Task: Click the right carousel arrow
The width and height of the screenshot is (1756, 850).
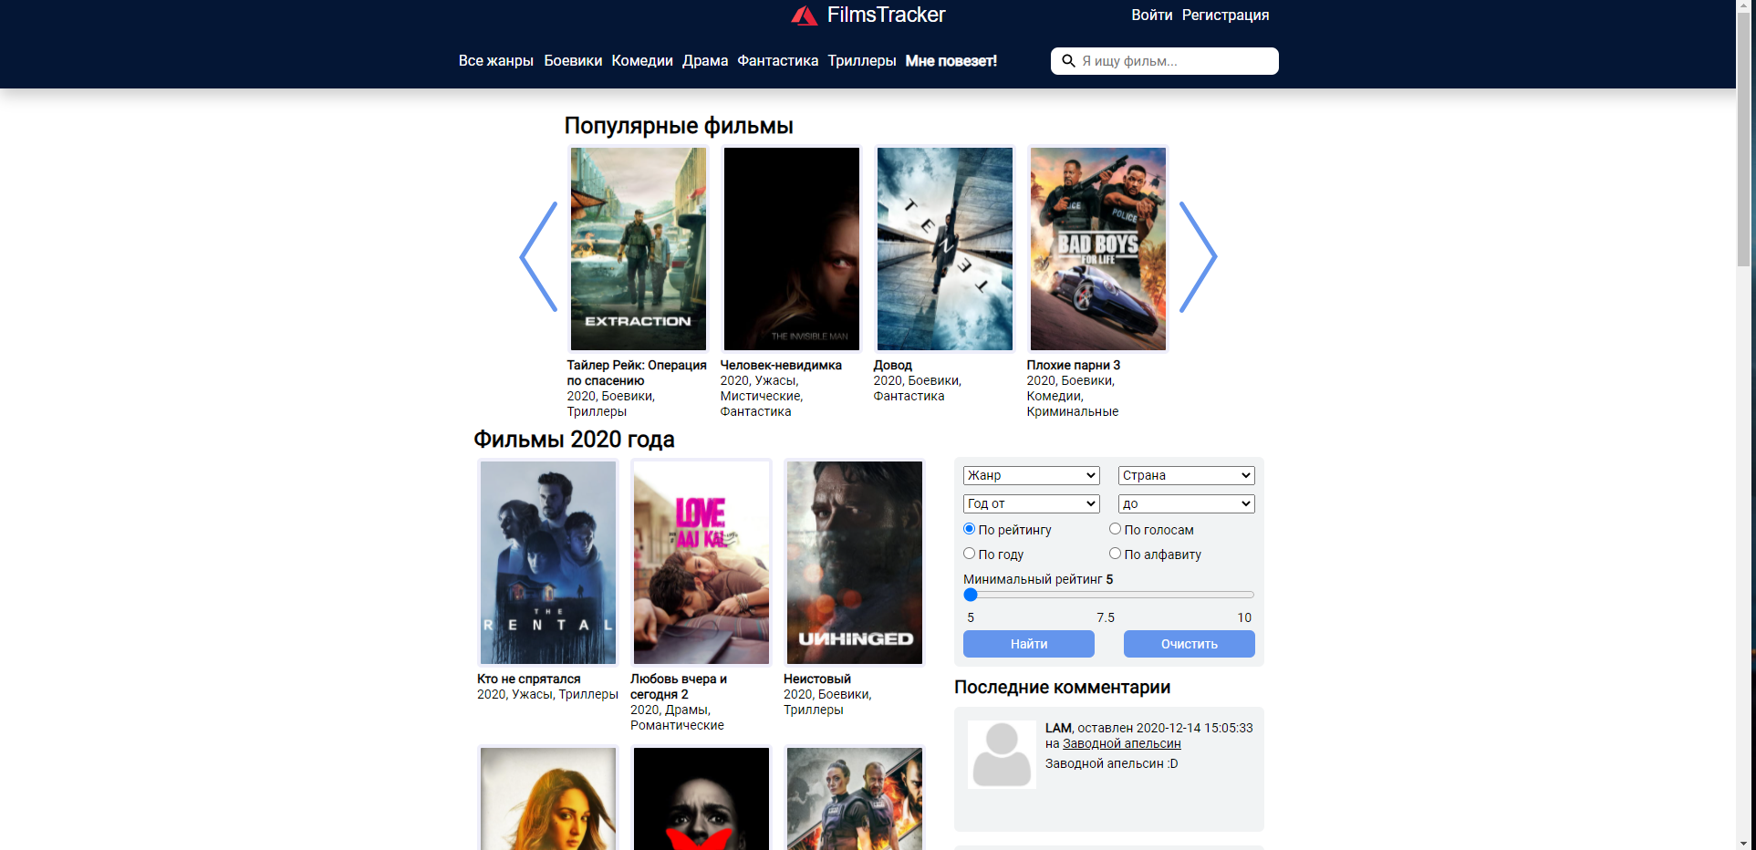Action: tap(1200, 257)
